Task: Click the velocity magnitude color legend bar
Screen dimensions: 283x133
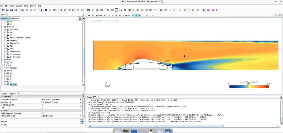Action: (x=249, y=87)
